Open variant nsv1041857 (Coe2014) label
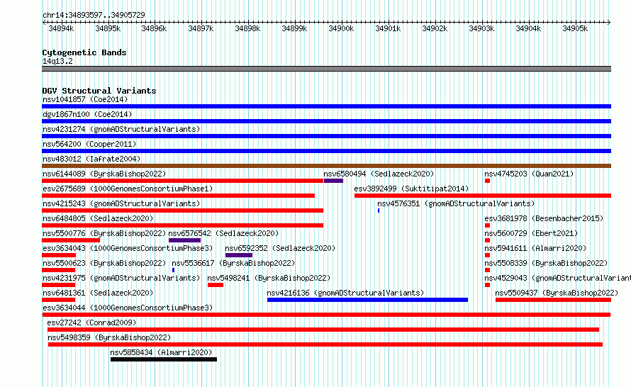This screenshot has height=387, width=631. (85, 99)
